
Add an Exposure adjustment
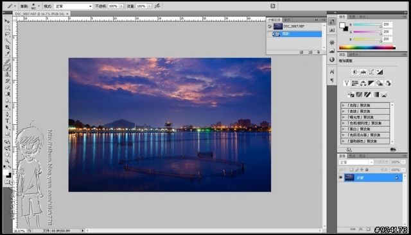point(380,72)
